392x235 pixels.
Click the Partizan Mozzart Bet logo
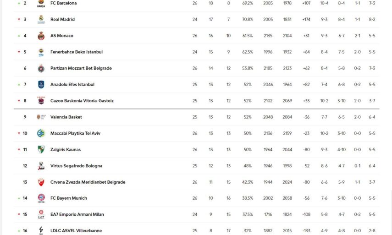click(x=41, y=68)
